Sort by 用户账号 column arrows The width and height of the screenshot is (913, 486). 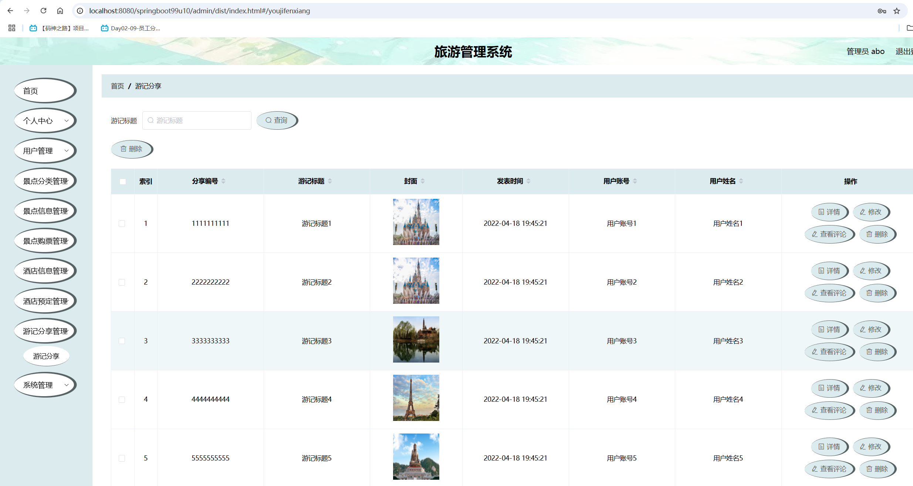635,181
